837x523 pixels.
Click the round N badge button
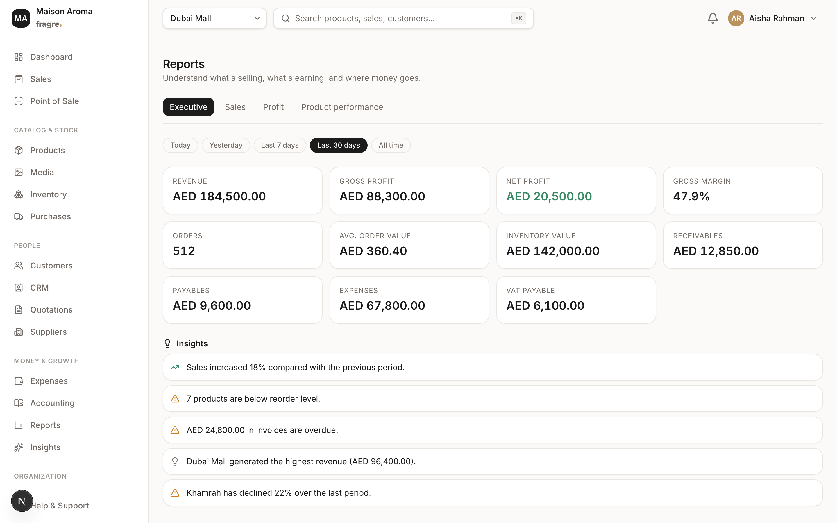click(22, 501)
